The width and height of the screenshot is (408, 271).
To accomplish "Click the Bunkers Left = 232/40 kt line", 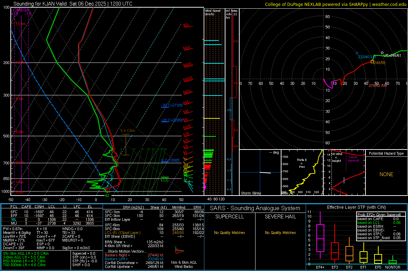I will pos(134,259).
